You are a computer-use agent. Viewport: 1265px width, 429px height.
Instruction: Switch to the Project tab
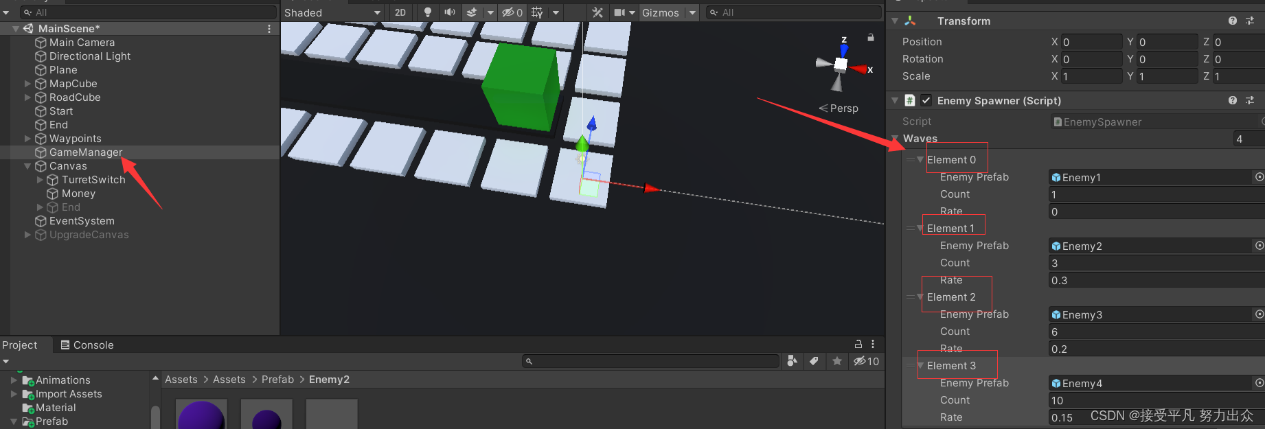pyautogui.click(x=20, y=345)
